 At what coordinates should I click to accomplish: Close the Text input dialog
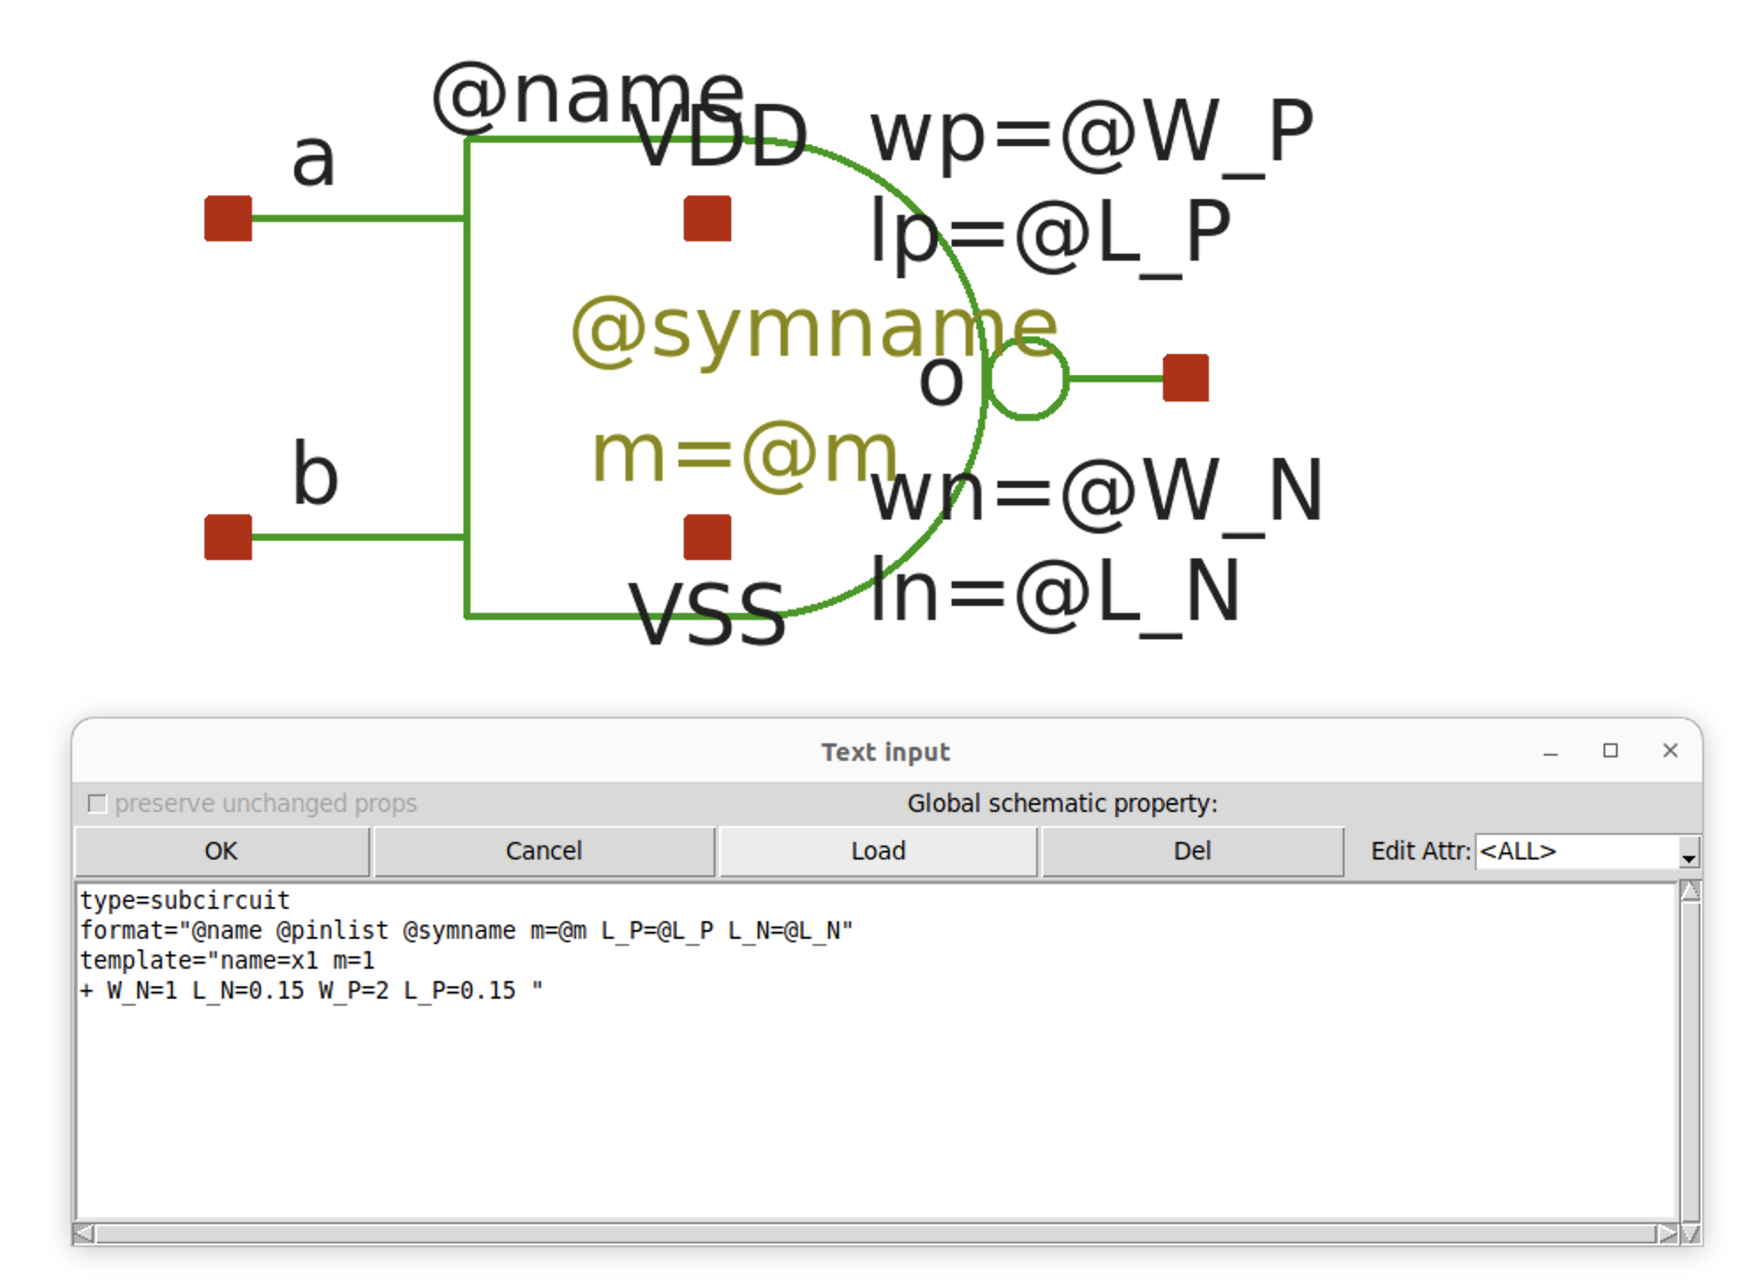(x=1670, y=750)
